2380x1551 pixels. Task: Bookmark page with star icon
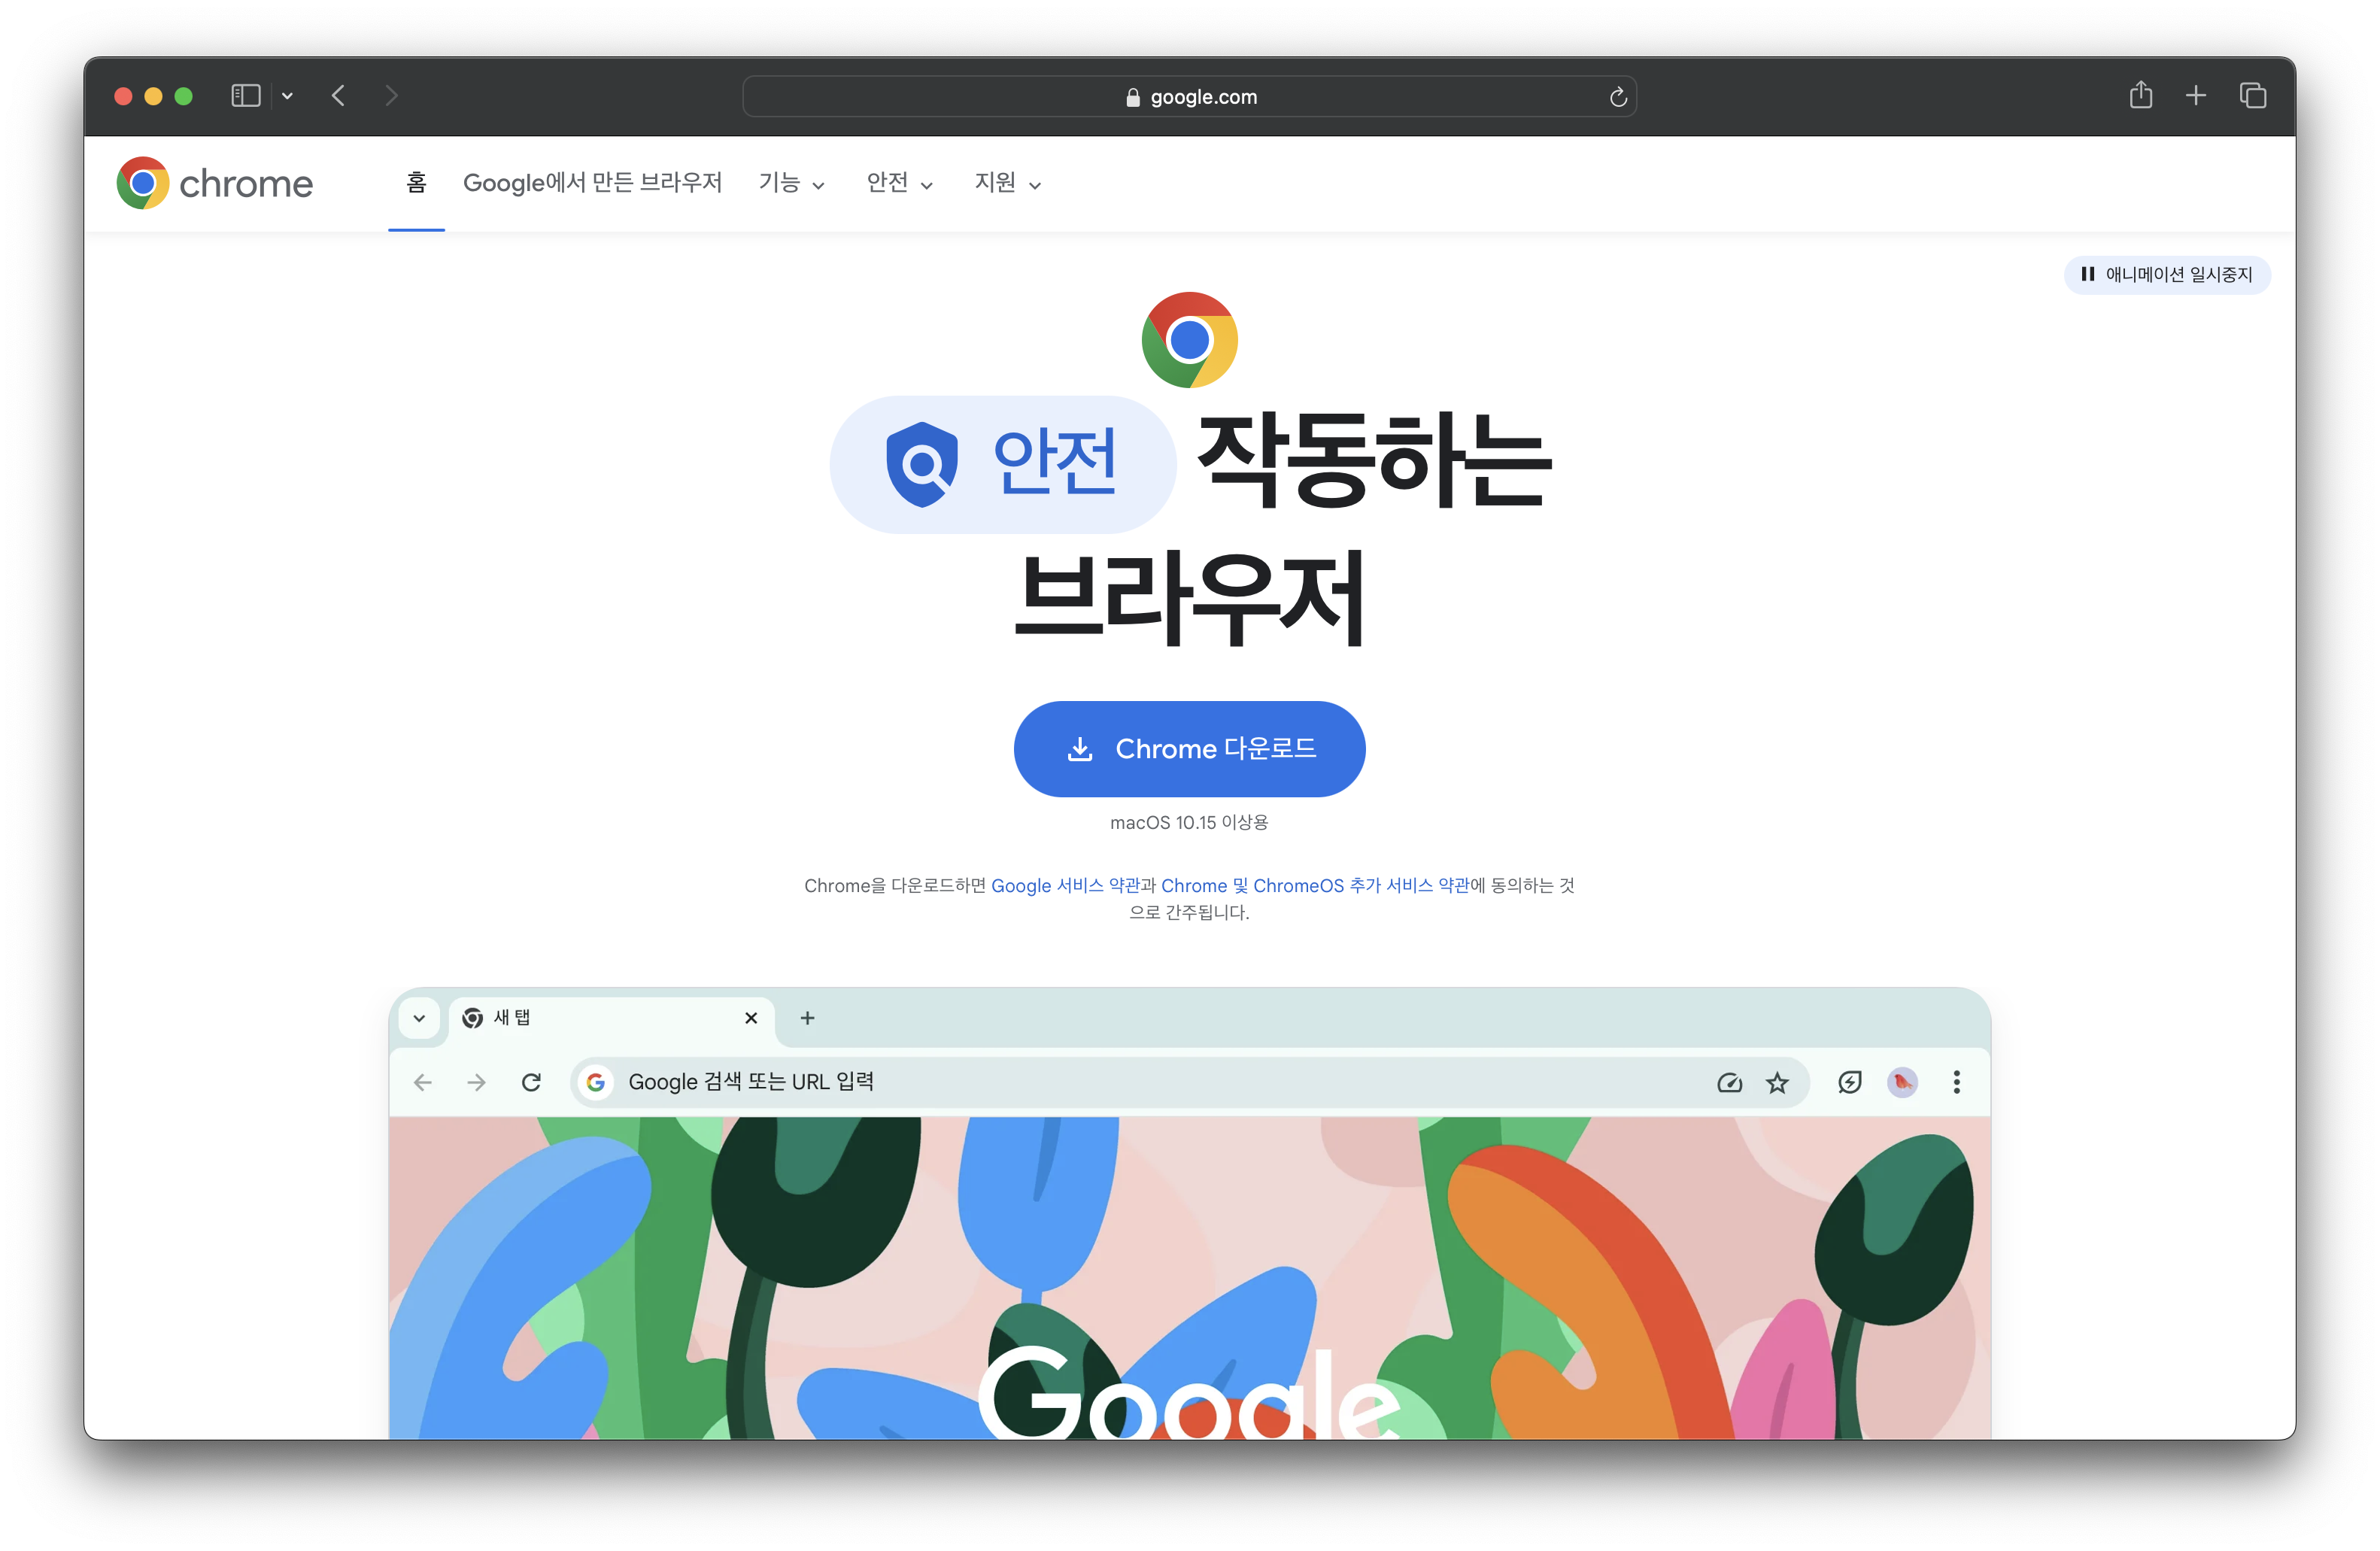coord(1777,1082)
